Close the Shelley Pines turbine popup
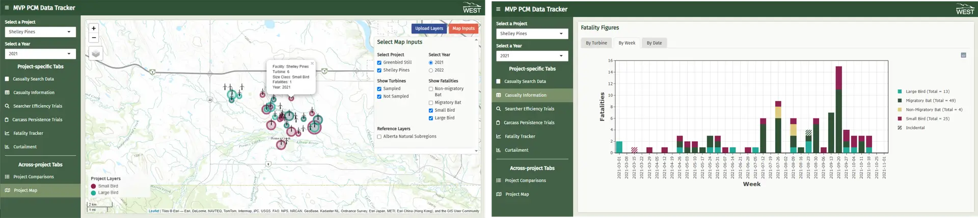The image size is (978, 218). (x=312, y=64)
